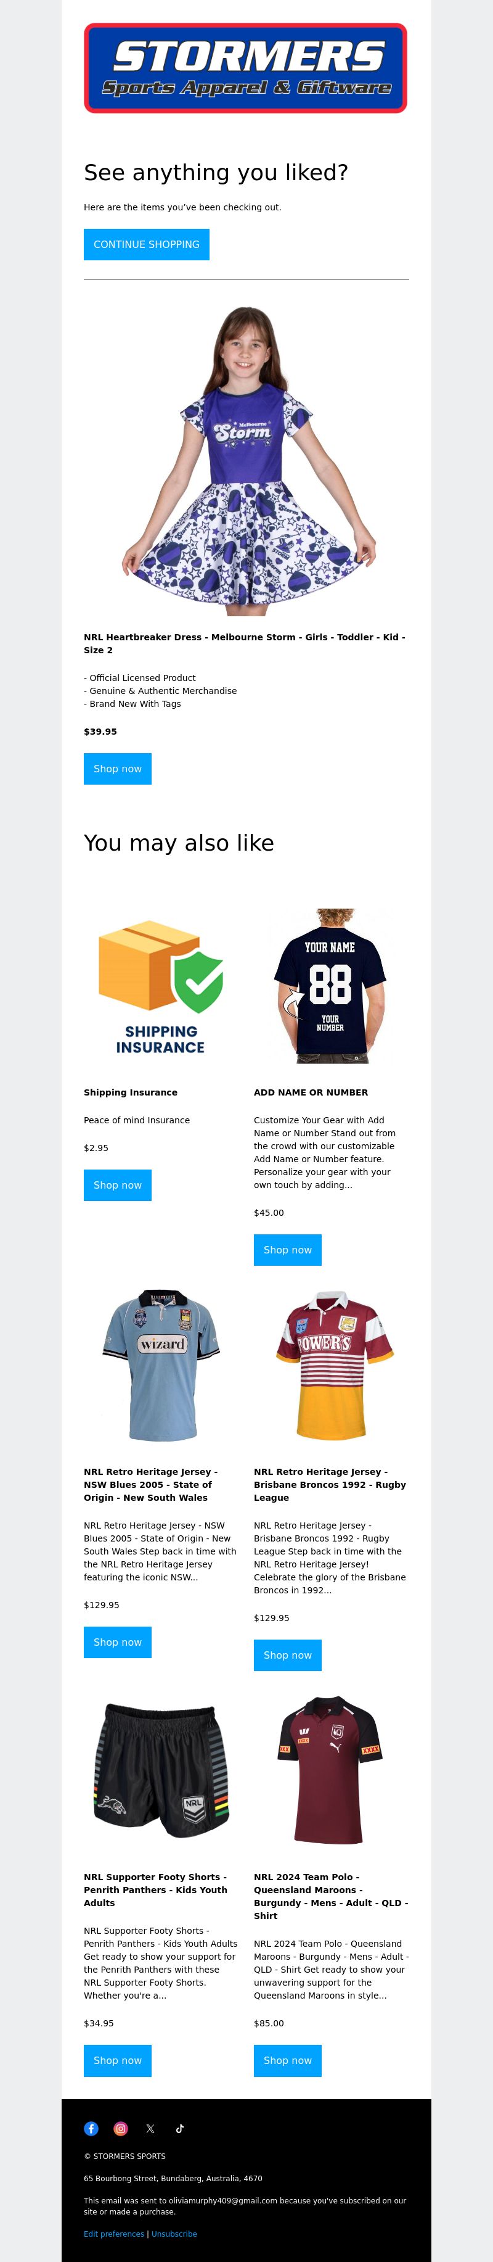
Task: Open the Instagram icon in footer
Action: [121, 2129]
